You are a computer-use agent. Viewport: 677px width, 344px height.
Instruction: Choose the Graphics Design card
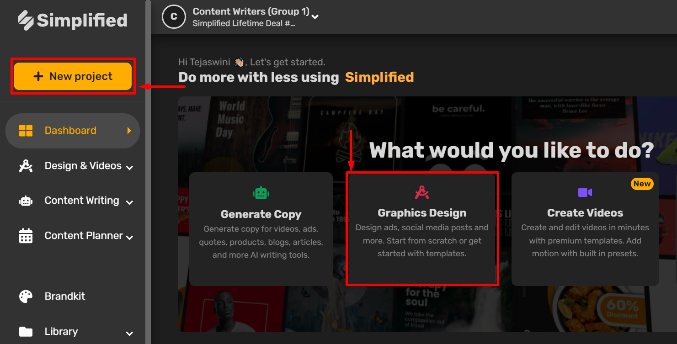422,229
